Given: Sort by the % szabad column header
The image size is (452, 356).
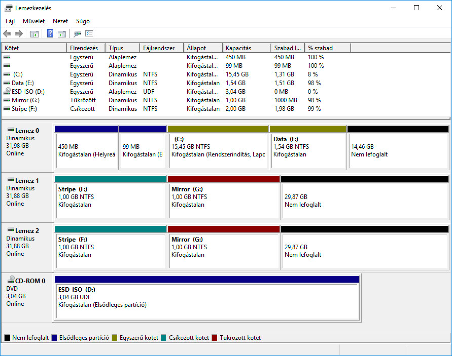Looking at the screenshot, I should [x=328, y=48].
